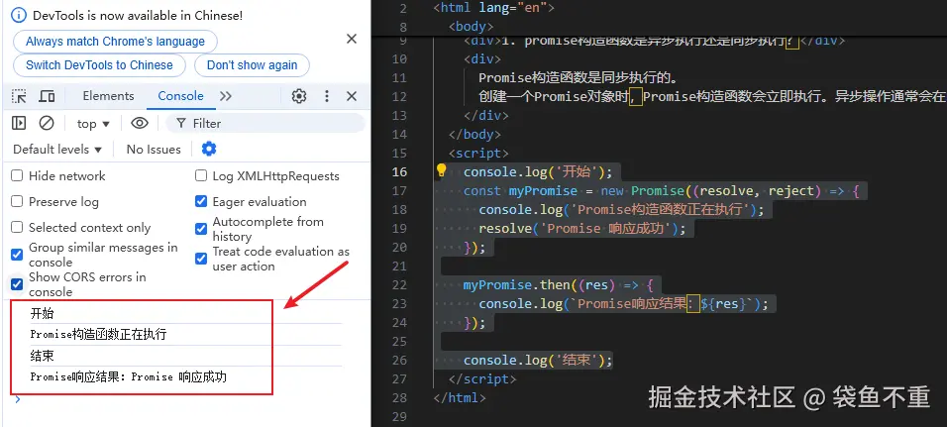Viewport: 947px width, 427px height.
Task: Enable Log XMLHttpRequests checkbox
Action: point(201,175)
